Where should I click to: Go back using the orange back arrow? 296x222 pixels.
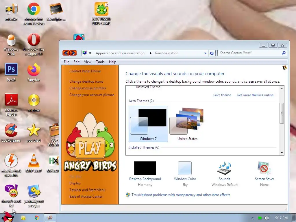66,53
